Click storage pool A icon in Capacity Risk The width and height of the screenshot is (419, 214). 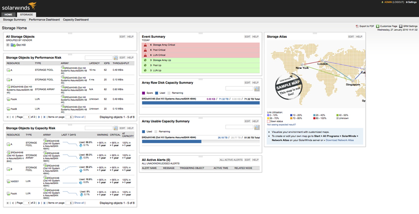8,144
